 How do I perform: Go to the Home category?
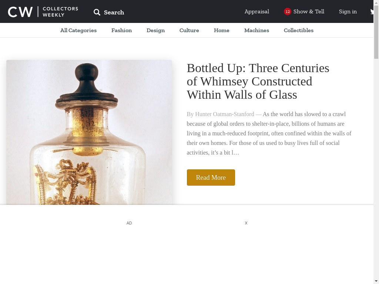pos(222,30)
